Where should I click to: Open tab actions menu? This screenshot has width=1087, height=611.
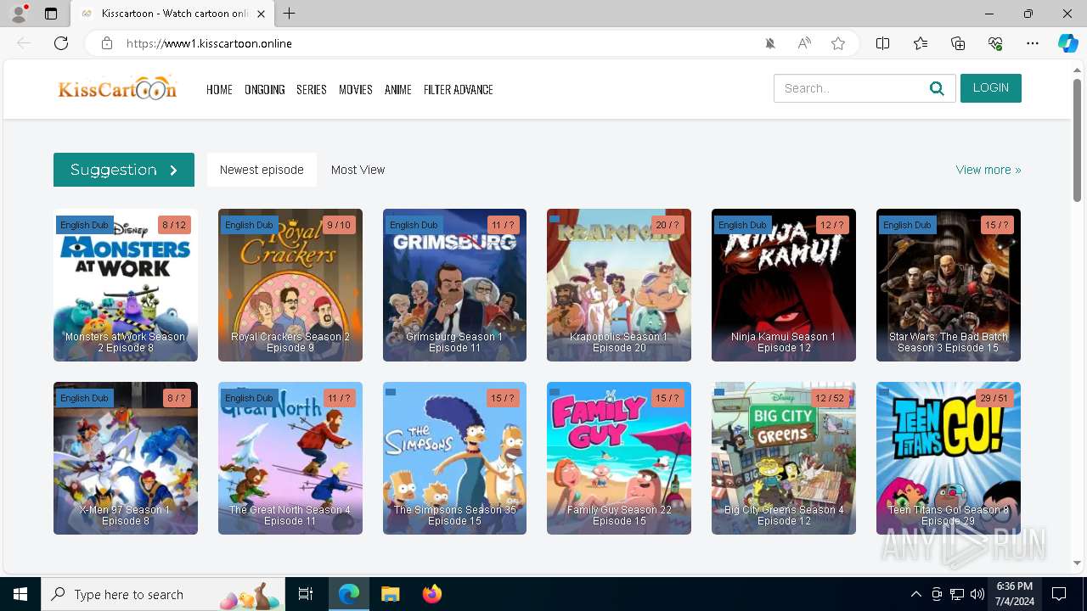point(51,14)
